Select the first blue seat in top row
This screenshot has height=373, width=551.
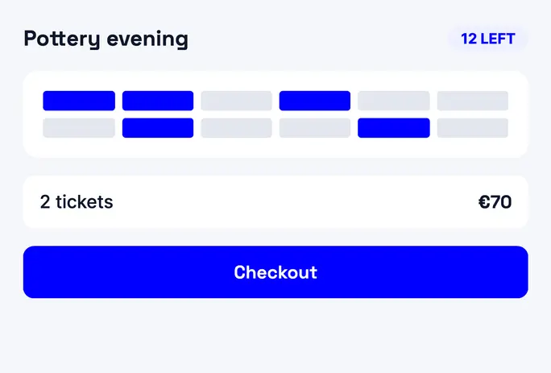pyautogui.click(x=79, y=101)
